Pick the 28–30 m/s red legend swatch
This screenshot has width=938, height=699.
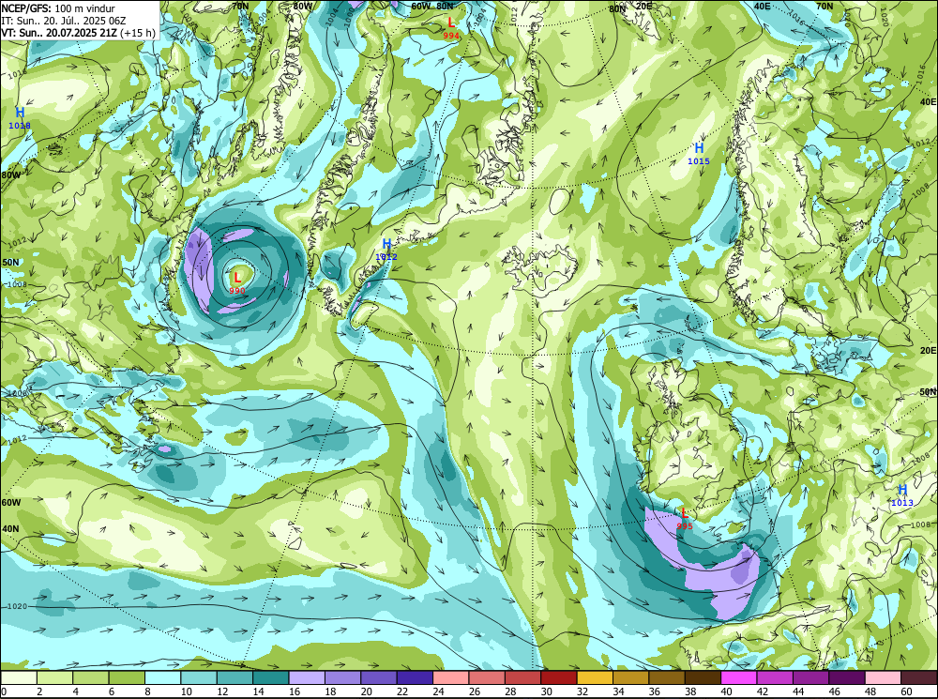(x=523, y=677)
